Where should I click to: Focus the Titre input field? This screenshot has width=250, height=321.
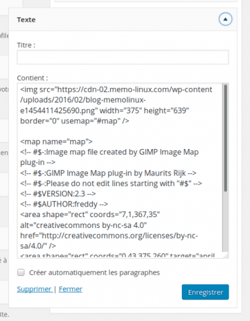[123, 57]
